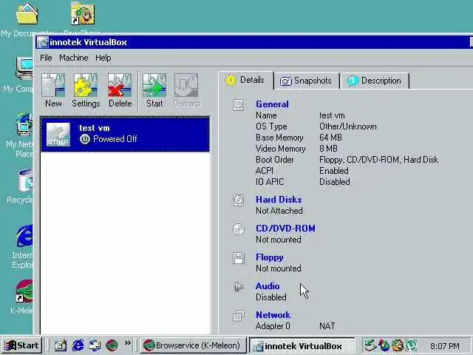This screenshot has width=473, height=355.
Task: Click the diskette icon beside Floppy
Action: [238, 258]
